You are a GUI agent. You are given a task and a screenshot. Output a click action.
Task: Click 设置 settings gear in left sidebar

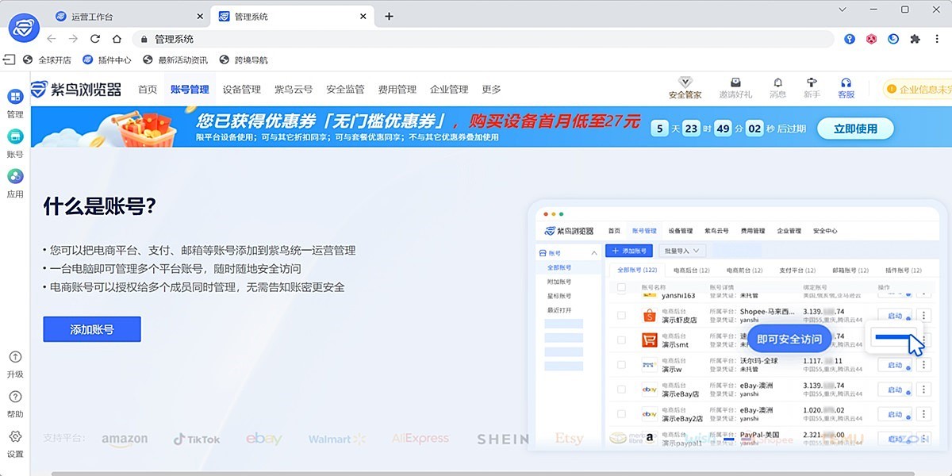point(15,437)
